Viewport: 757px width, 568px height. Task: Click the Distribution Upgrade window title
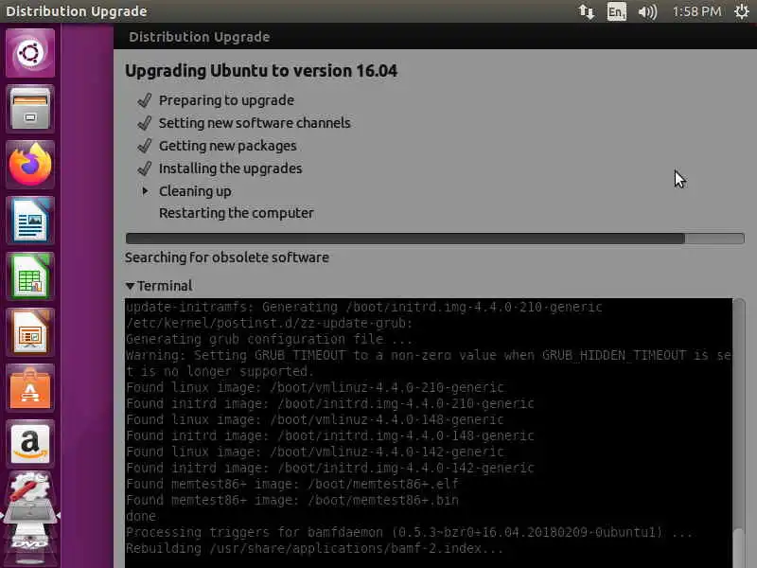tap(200, 37)
